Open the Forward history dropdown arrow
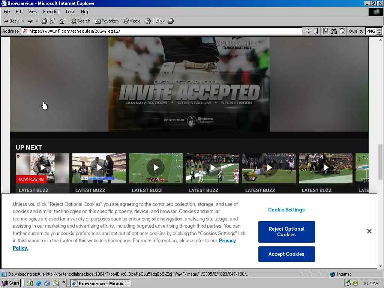Screen dimensions: 384x288 click(37, 21)
